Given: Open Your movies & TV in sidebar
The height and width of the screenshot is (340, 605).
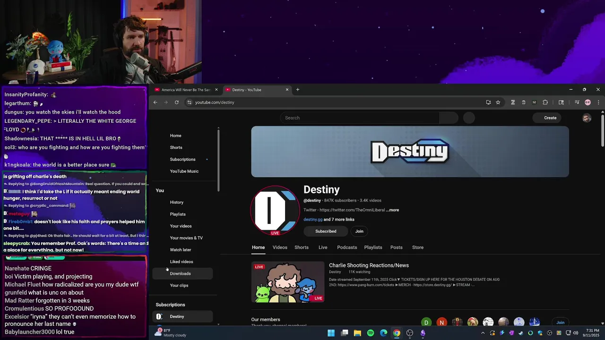Looking at the screenshot, I should coord(182,238).
